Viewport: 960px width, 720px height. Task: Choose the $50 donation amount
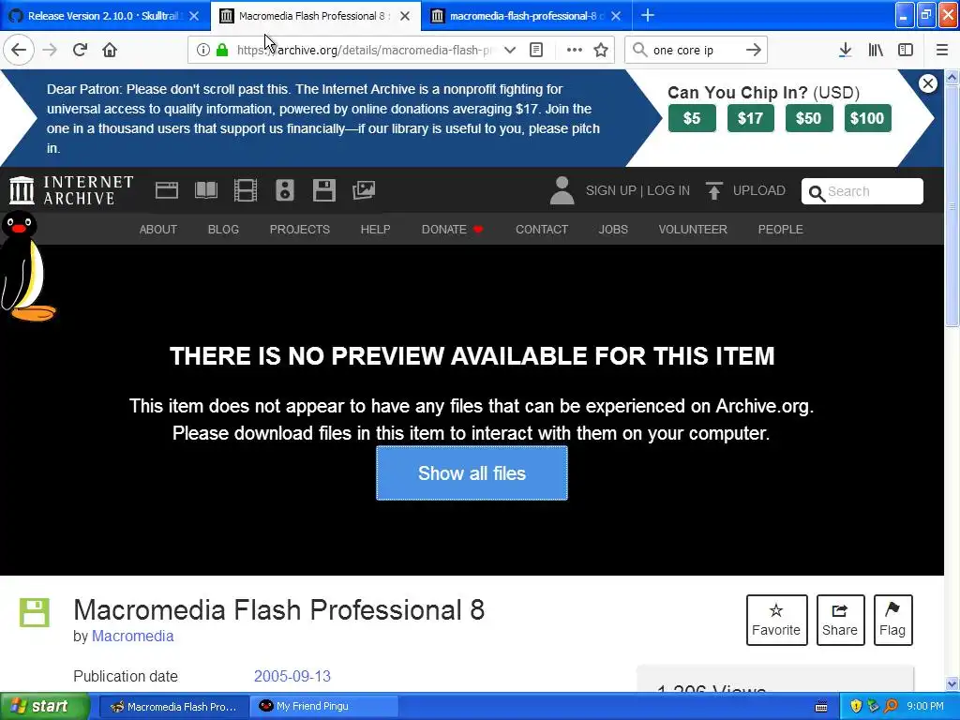tap(808, 118)
